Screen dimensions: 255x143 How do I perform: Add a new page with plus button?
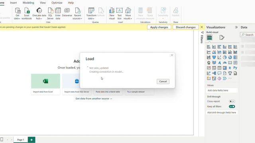[x=31, y=140]
